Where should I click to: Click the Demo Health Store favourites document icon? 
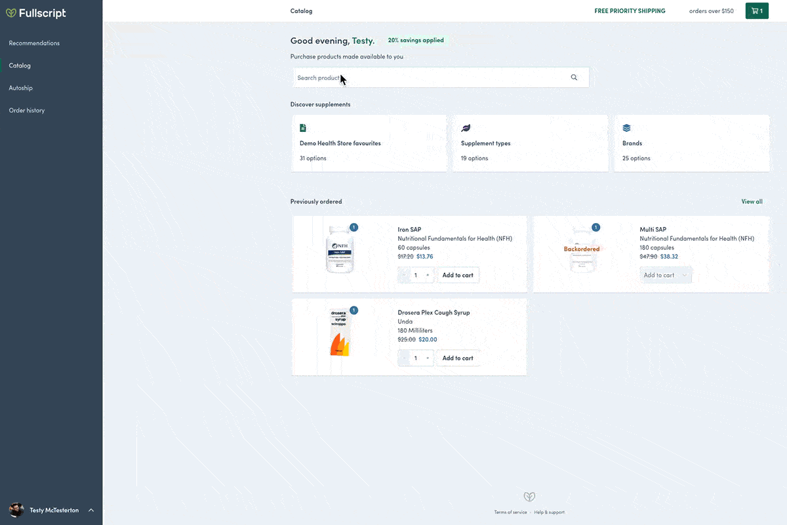point(303,128)
